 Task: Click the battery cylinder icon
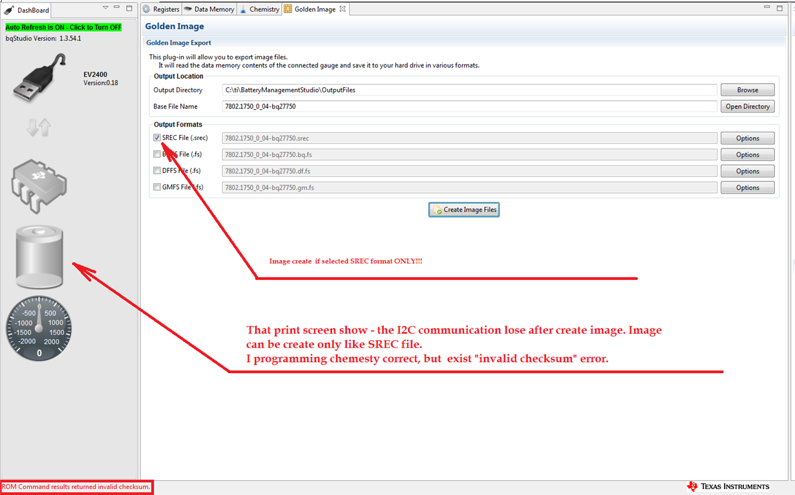[39, 256]
